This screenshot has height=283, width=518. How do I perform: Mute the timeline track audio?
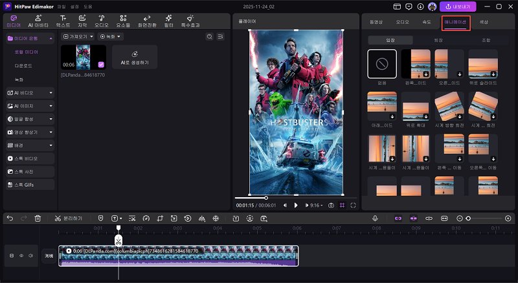point(30,256)
